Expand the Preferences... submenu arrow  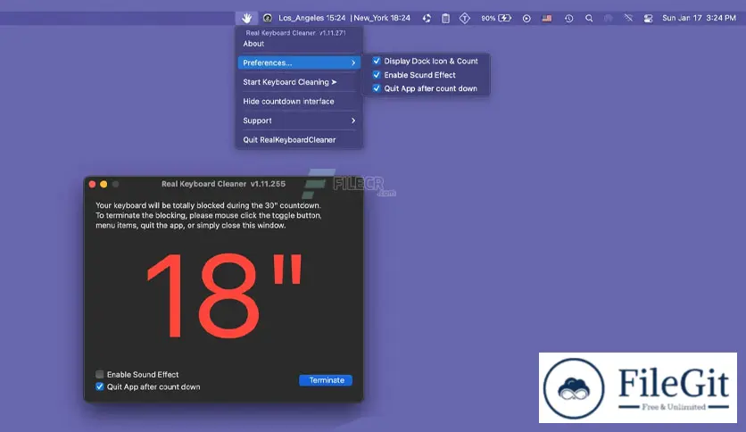pos(353,62)
